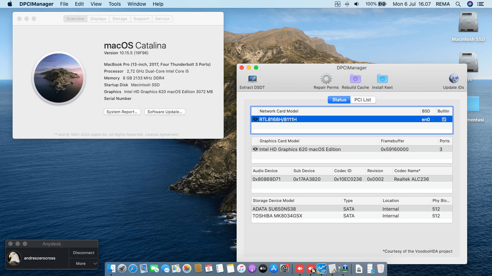Open the Apple TV app in dock
This screenshot has width=492, height=276.
click(x=263, y=268)
